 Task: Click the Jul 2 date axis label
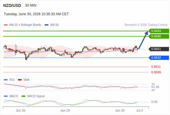tap(140, 111)
